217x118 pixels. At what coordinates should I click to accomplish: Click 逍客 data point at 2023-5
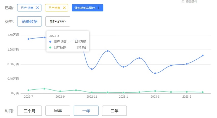[187, 64]
